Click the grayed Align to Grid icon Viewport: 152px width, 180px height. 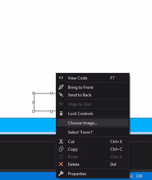[x=61, y=104]
